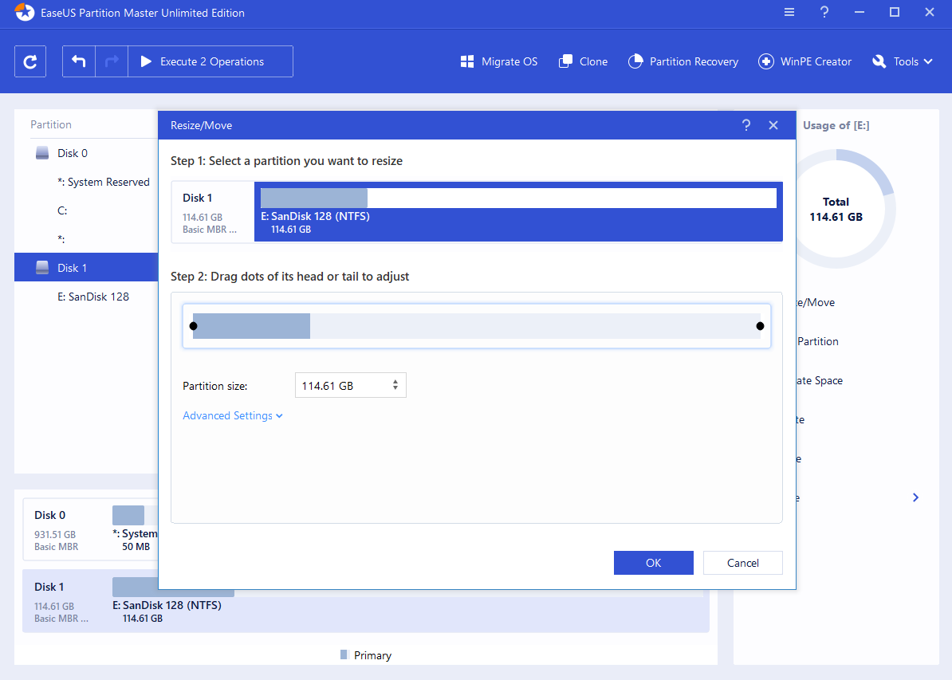Click the head drag dot of partition

point(193,326)
